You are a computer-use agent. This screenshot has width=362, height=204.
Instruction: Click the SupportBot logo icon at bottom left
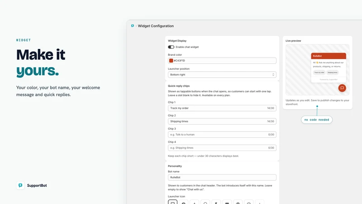(20, 185)
